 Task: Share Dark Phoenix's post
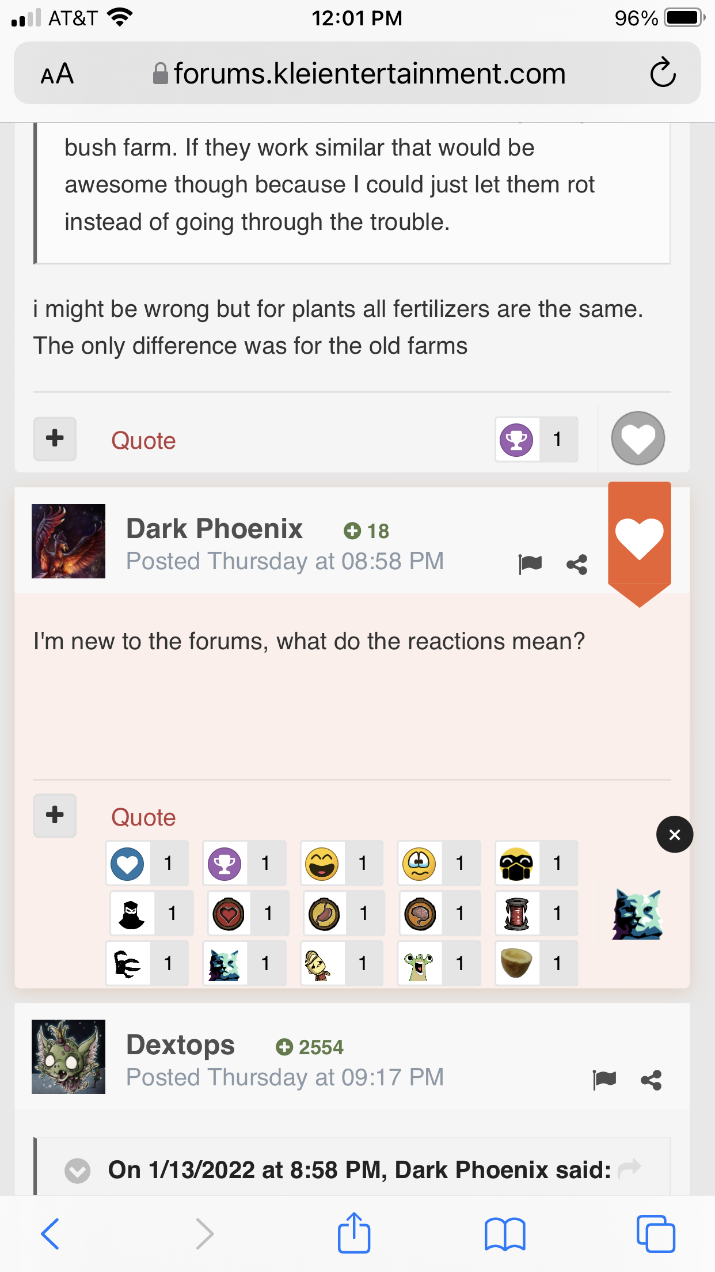pyautogui.click(x=577, y=564)
